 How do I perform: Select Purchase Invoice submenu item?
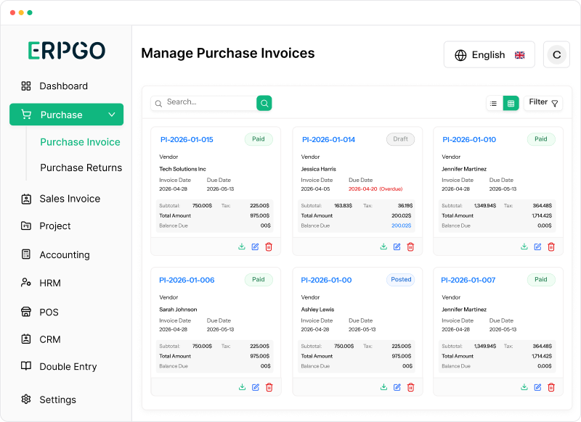[80, 142]
